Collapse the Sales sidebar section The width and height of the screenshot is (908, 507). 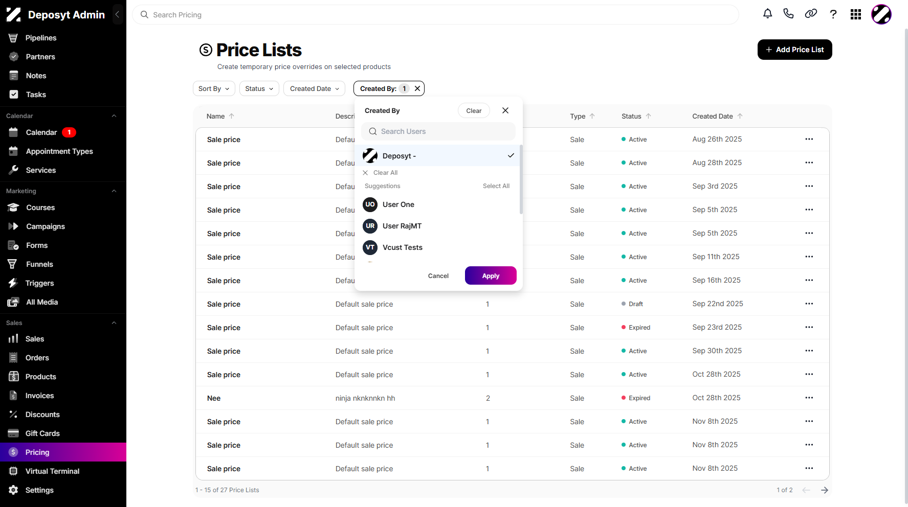(114, 323)
